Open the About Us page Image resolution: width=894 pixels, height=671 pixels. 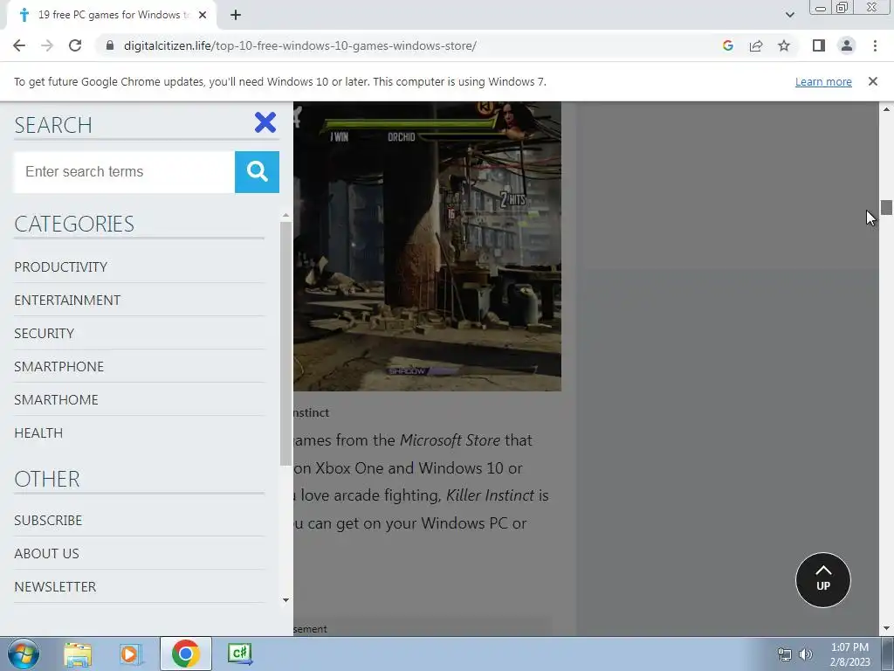click(47, 553)
